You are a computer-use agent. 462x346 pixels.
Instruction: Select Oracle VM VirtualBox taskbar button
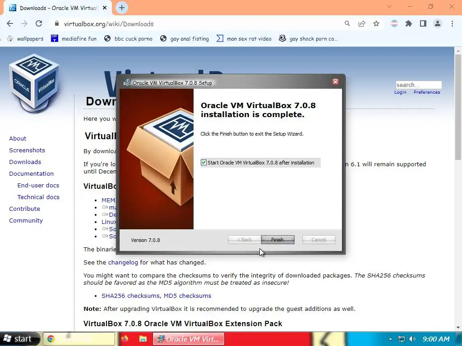click(189, 339)
